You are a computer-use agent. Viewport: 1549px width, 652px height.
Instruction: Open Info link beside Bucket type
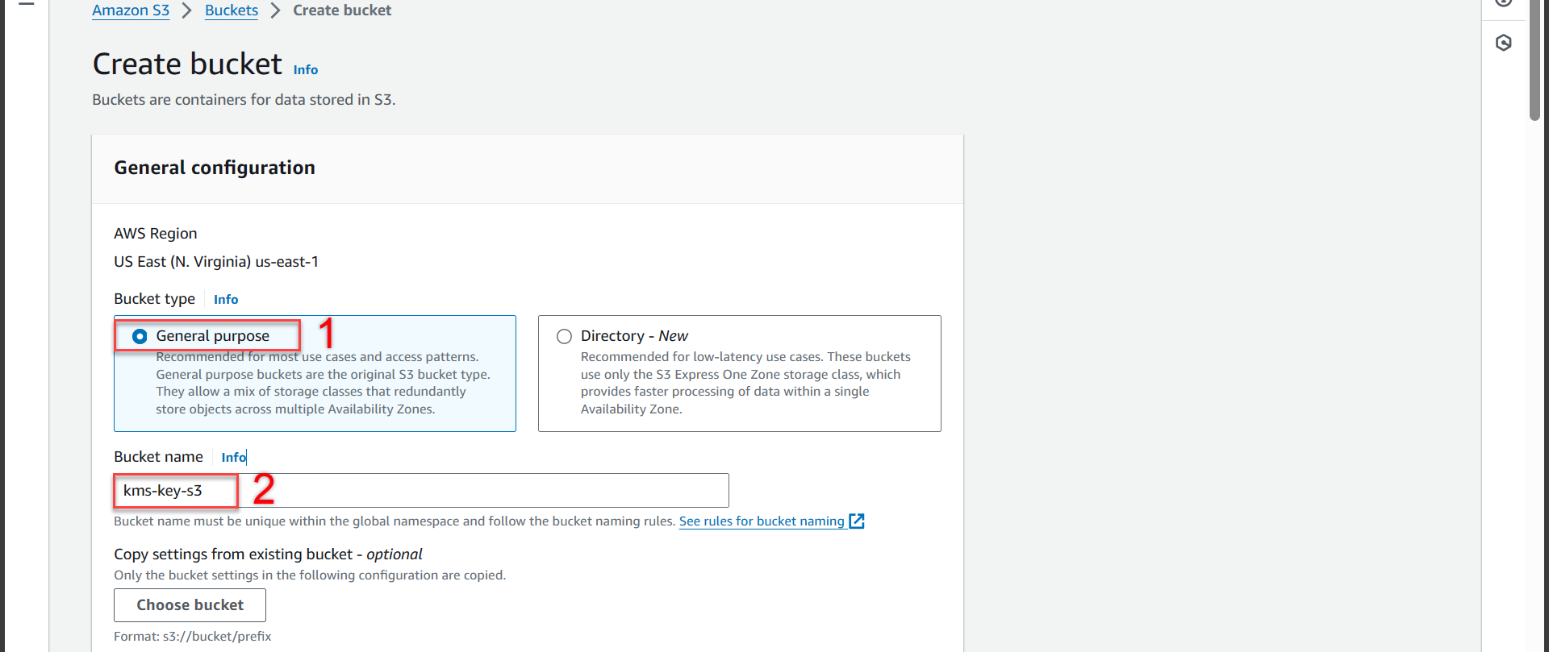tap(226, 300)
